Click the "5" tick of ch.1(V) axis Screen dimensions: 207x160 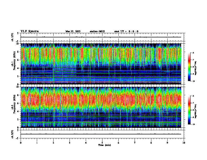point(18,33)
